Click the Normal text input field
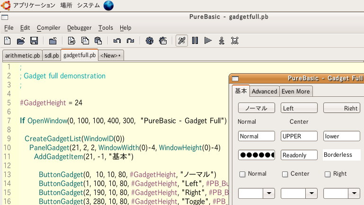 pyautogui.click(x=257, y=136)
